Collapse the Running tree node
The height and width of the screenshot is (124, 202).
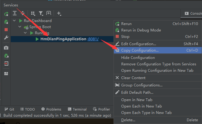pyautogui.click(x=25, y=33)
